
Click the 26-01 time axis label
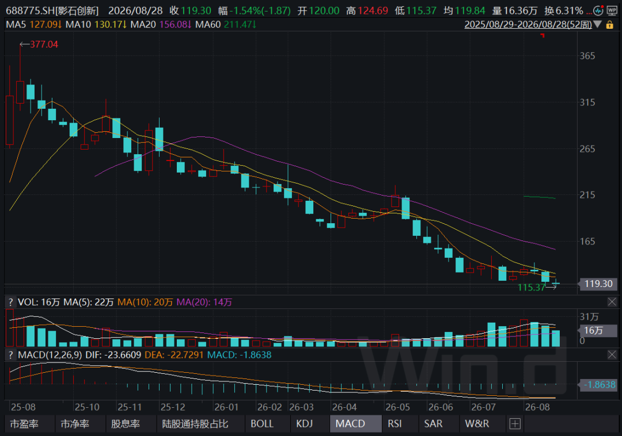click(226, 407)
